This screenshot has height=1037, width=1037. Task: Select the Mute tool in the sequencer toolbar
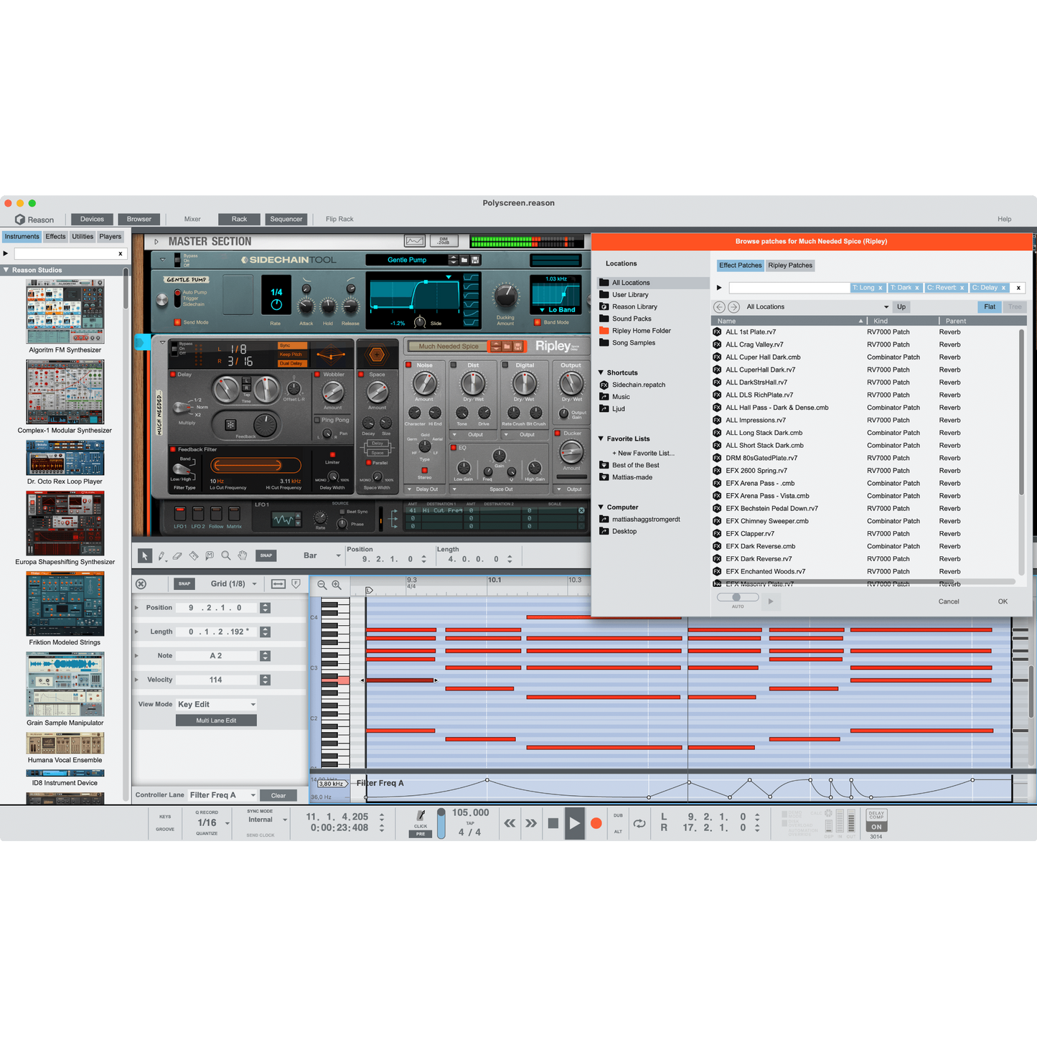209,555
